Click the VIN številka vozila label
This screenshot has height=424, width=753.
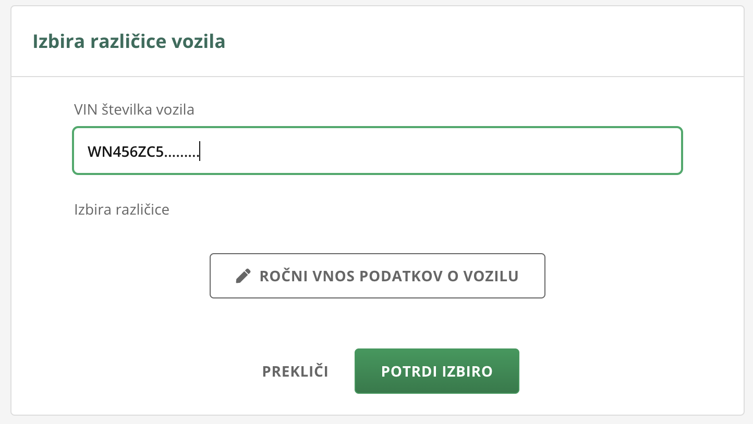pos(135,109)
